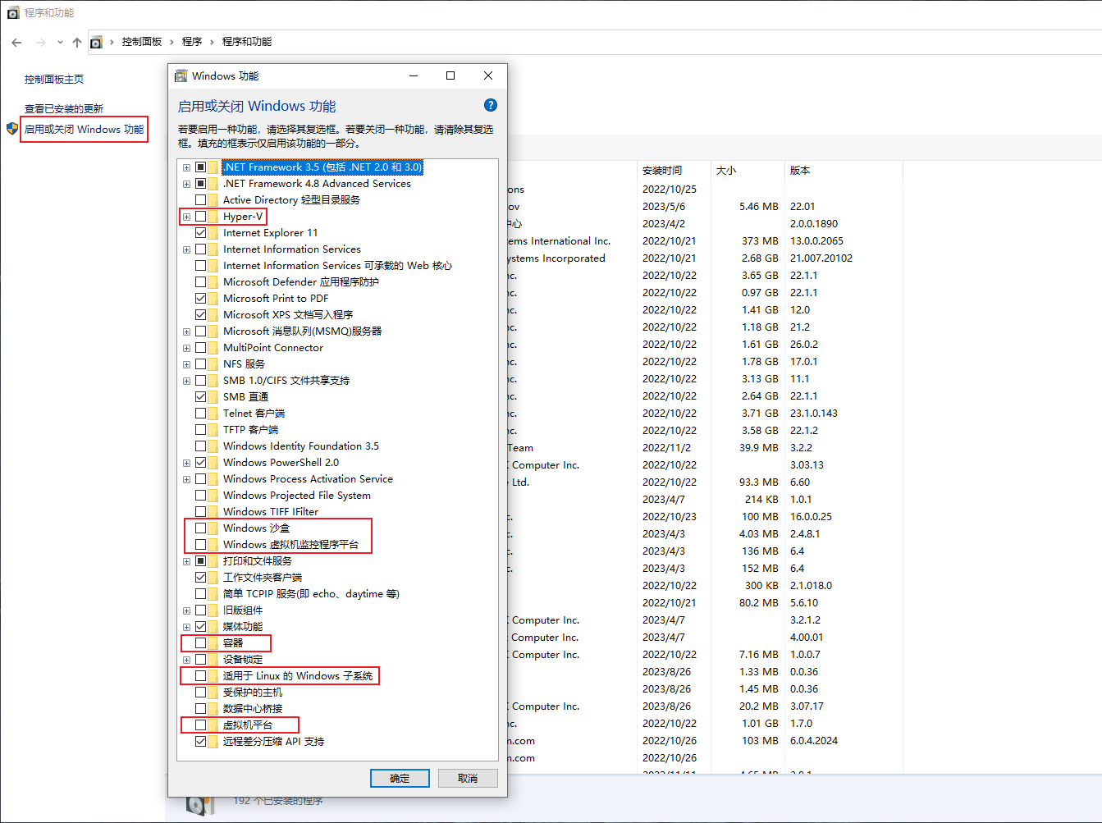Viewport: 1102px width, 823px height.
Task: Click folder icon of 设备锁定
Action: (213, 660)
